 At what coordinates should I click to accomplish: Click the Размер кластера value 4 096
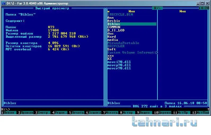53,43
